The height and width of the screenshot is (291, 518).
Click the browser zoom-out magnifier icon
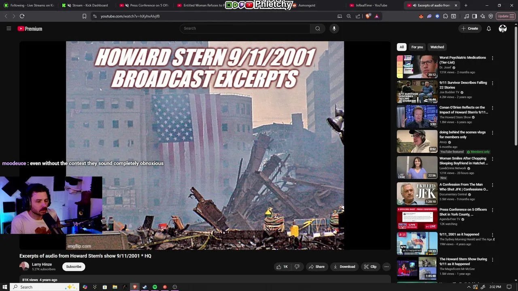click(x=349, y=16)
